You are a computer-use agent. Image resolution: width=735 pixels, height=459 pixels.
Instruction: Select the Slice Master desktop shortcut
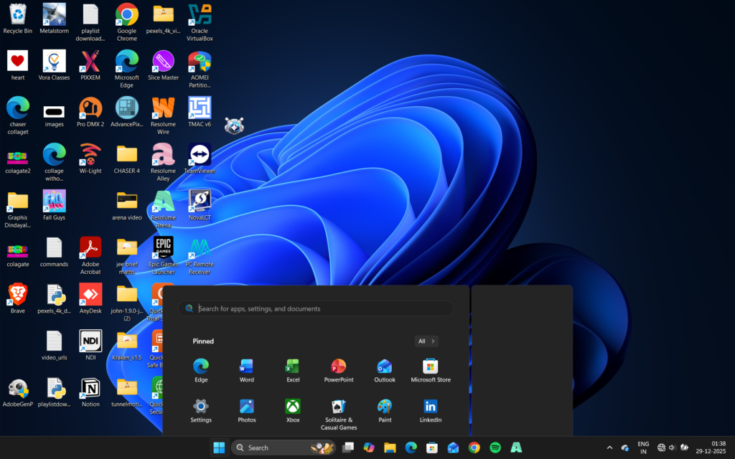163,65
